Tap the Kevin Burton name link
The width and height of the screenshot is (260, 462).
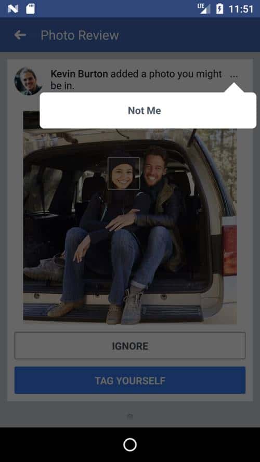point(79,74)
